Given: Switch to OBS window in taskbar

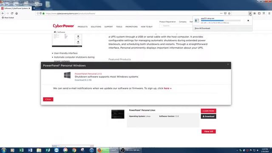Looking at the screenshot, I should 130,150.
